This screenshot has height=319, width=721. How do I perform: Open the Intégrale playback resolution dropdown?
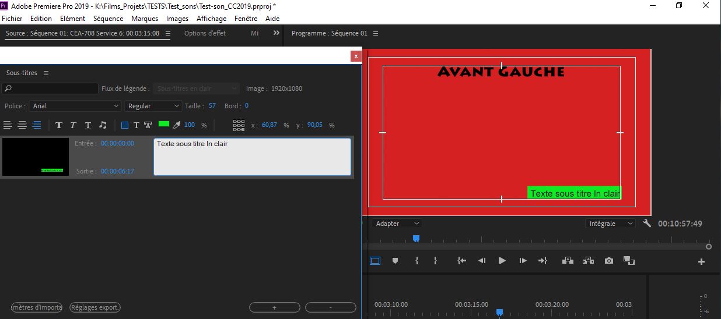611,224
